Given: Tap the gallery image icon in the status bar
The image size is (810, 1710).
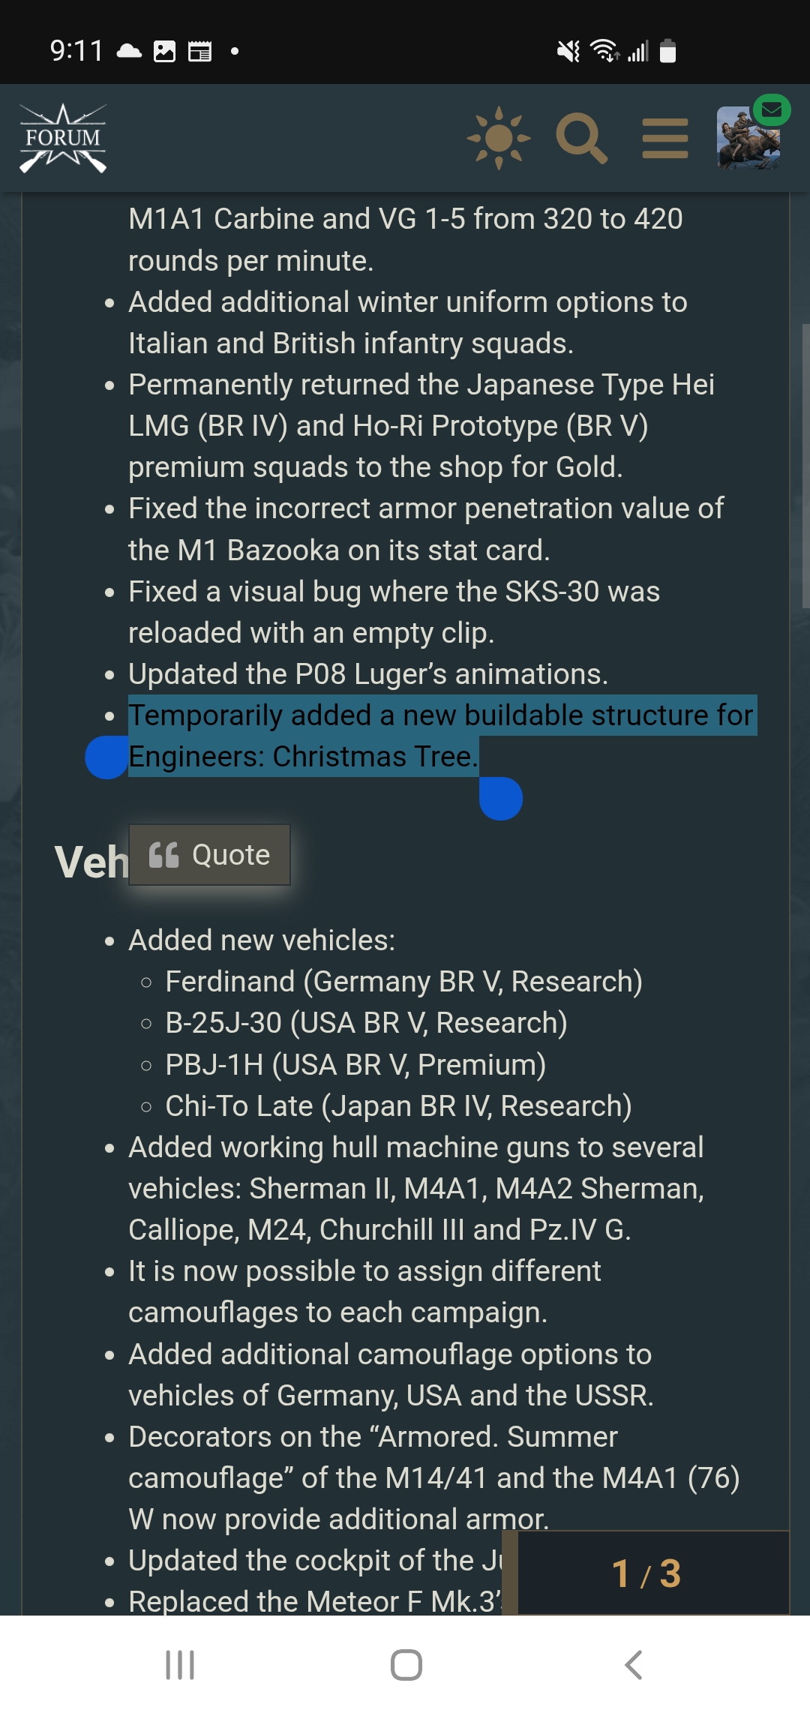Looking at the screenshot, I should pyautogui.click(x=164, y=51).
